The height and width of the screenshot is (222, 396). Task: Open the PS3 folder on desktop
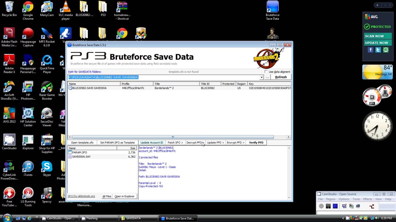coord(103,9)
